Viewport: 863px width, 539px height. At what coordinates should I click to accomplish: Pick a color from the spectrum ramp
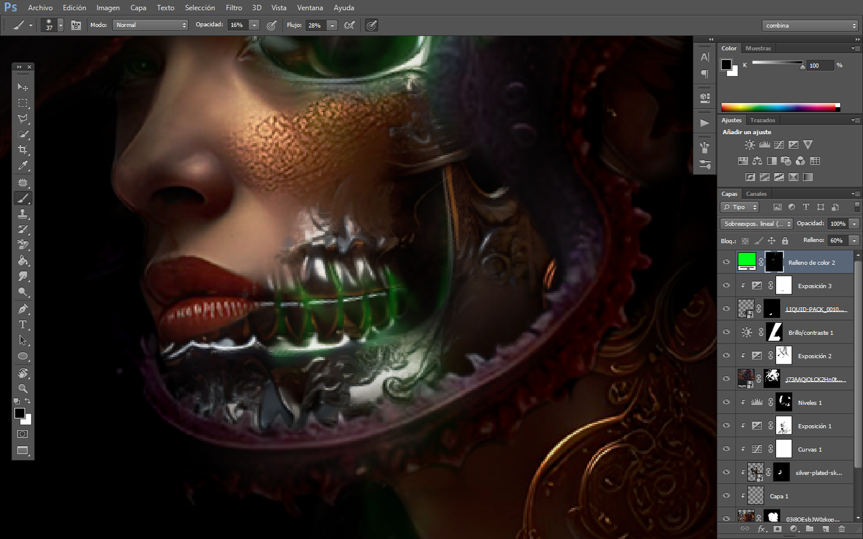point(780,107)
